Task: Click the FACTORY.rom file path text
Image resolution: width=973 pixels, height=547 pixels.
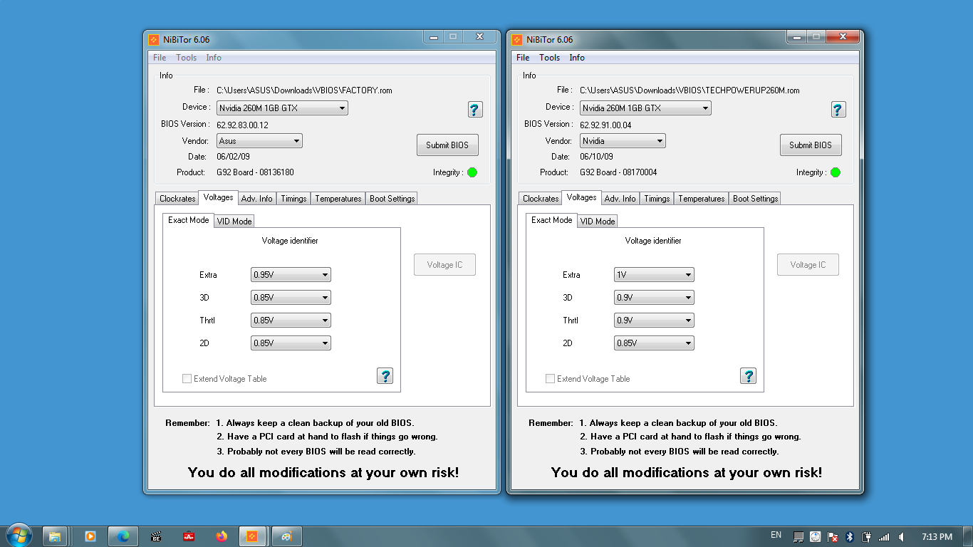Action: [x=304, y=90]
